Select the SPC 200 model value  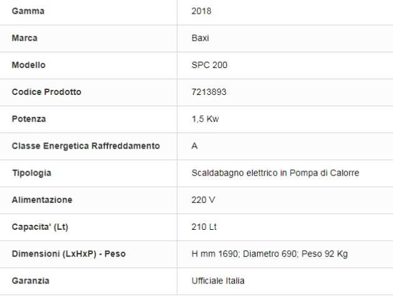[x=210, y=65]
